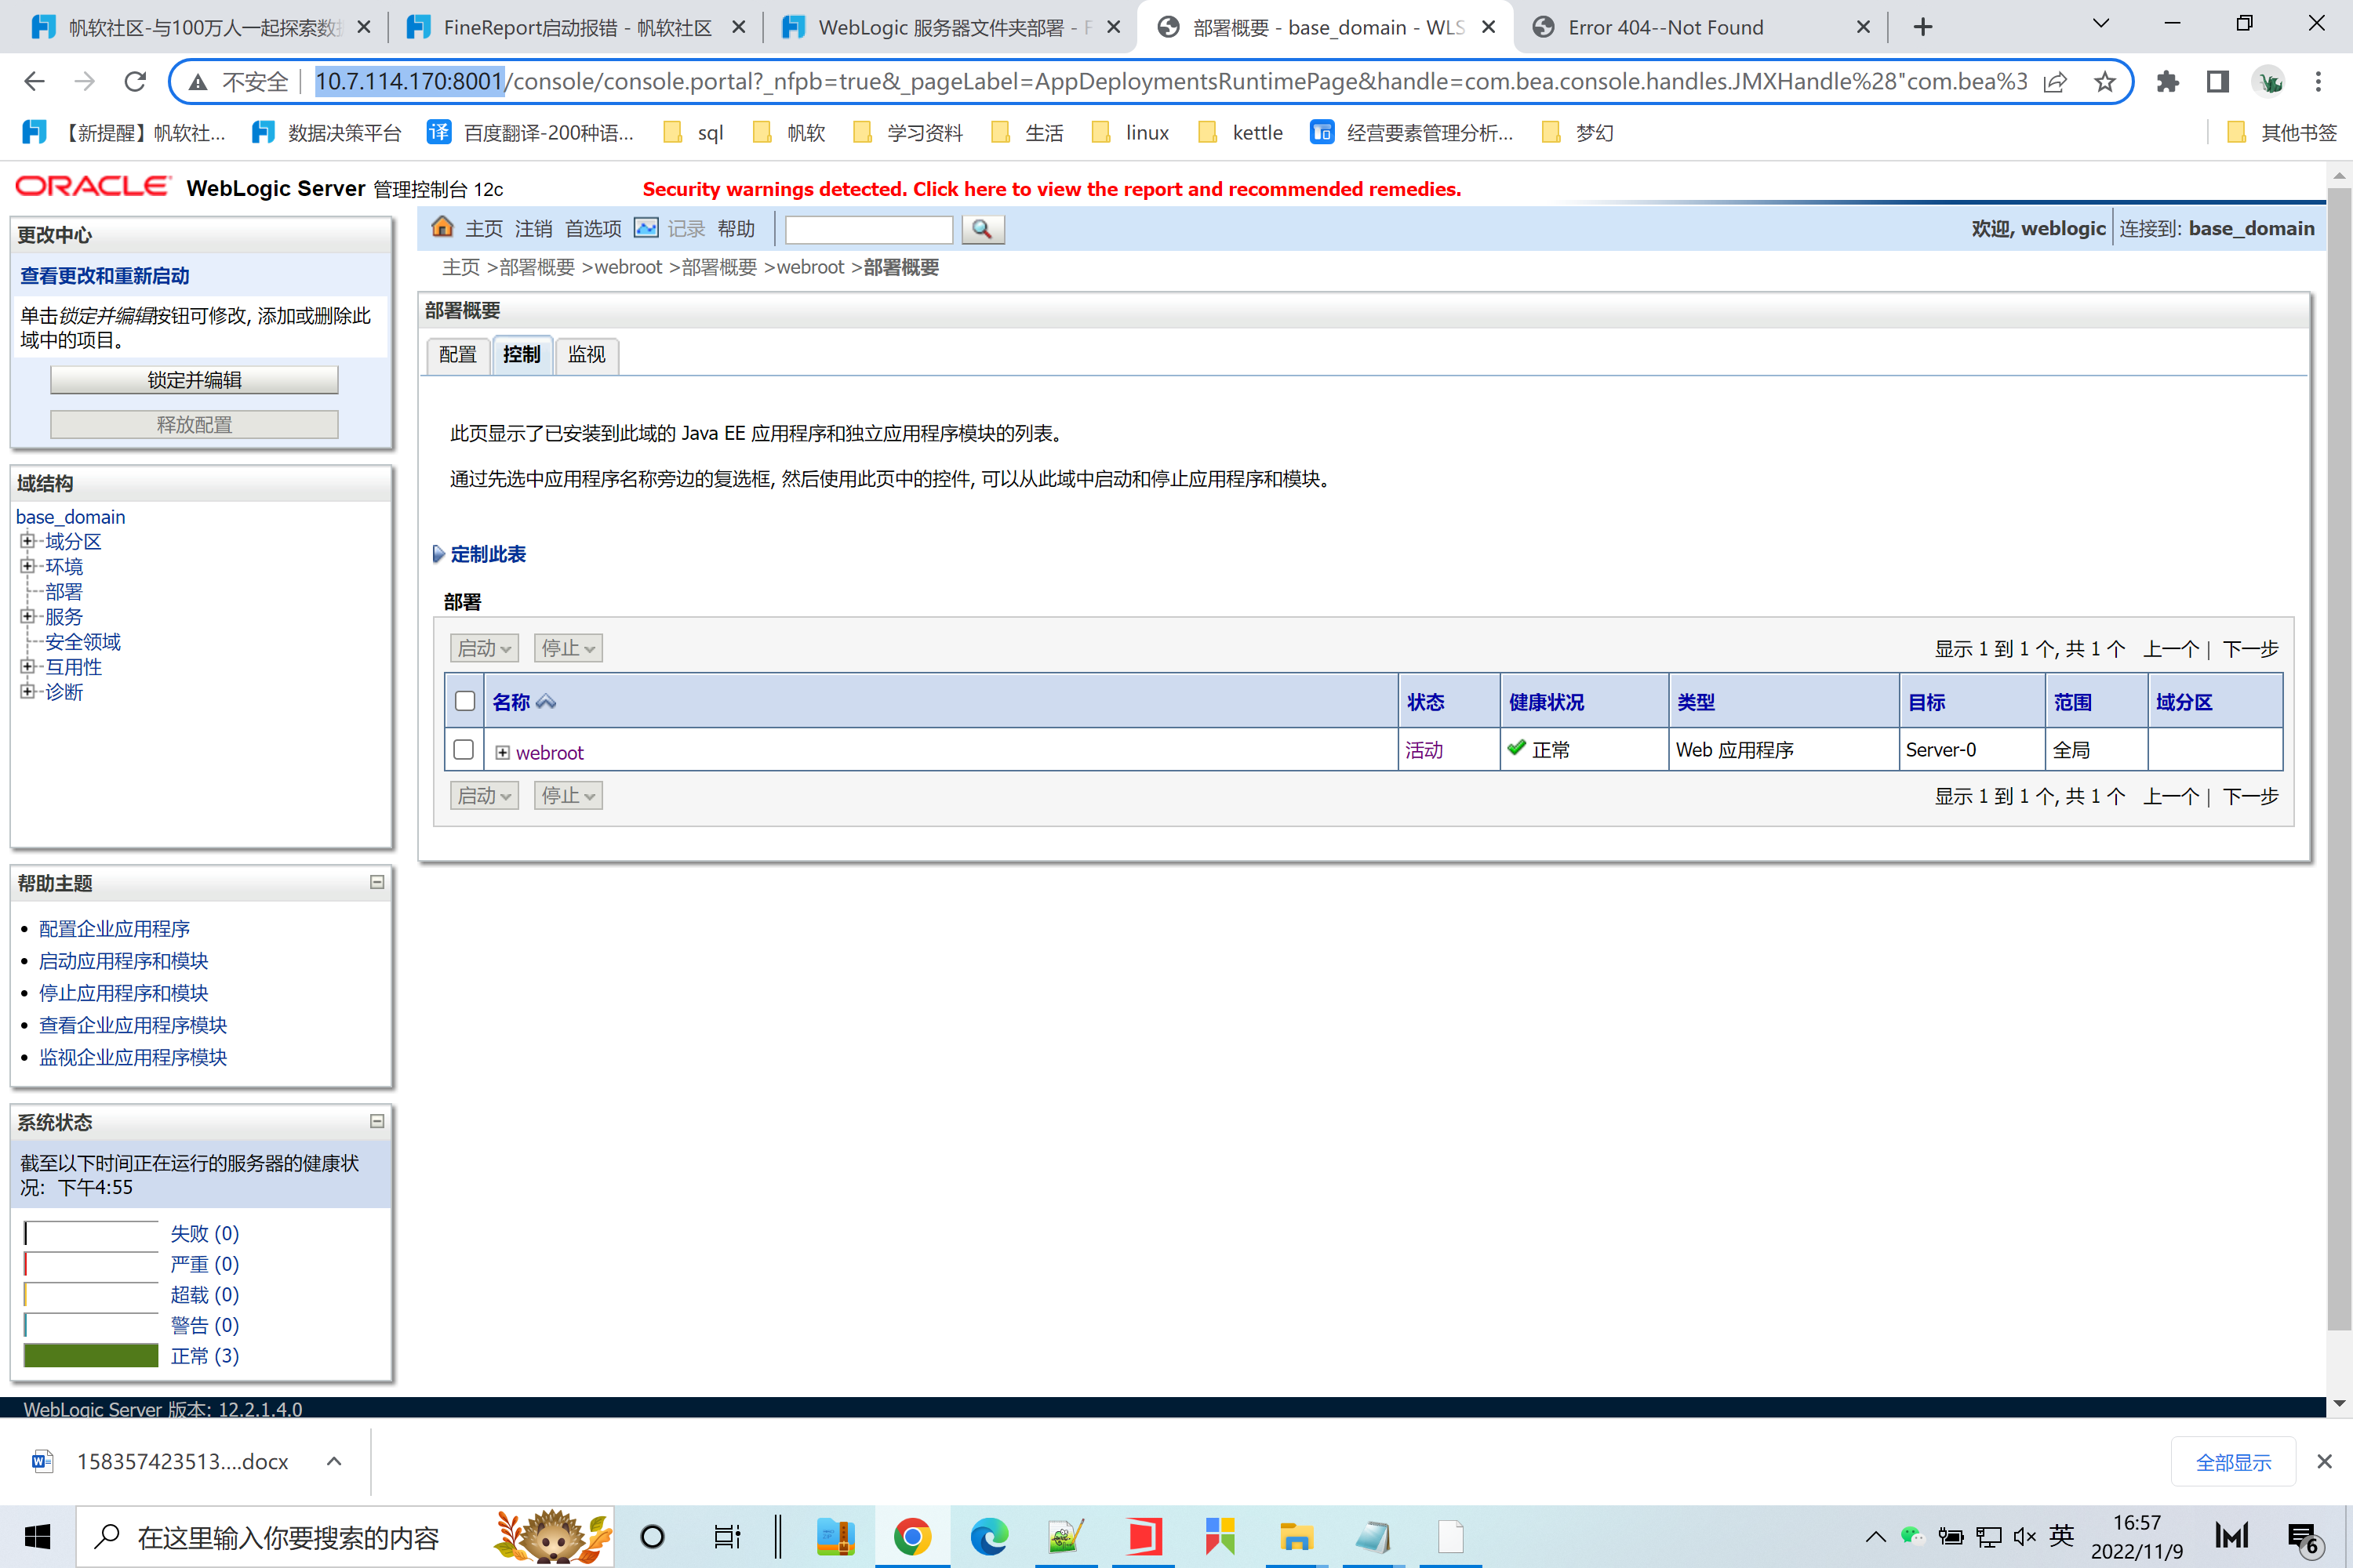
Task: Open the tab search chevron
Action: [x=2101, y=24]
